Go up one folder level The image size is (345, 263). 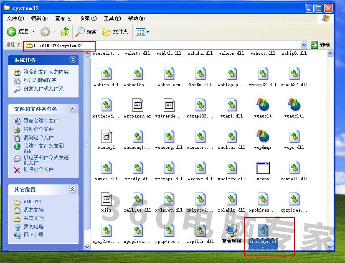[65, 32]
